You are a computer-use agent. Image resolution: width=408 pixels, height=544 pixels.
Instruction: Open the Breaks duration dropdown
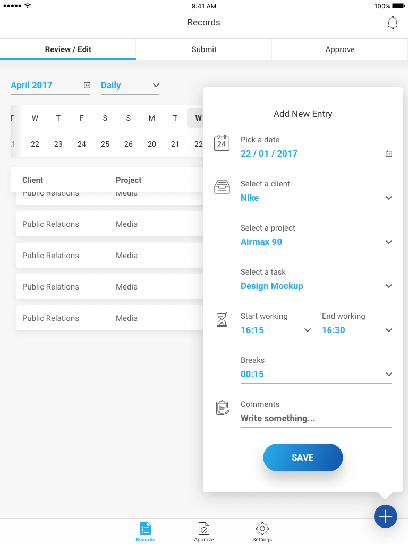pyautogui.click(x=316, y=374)
